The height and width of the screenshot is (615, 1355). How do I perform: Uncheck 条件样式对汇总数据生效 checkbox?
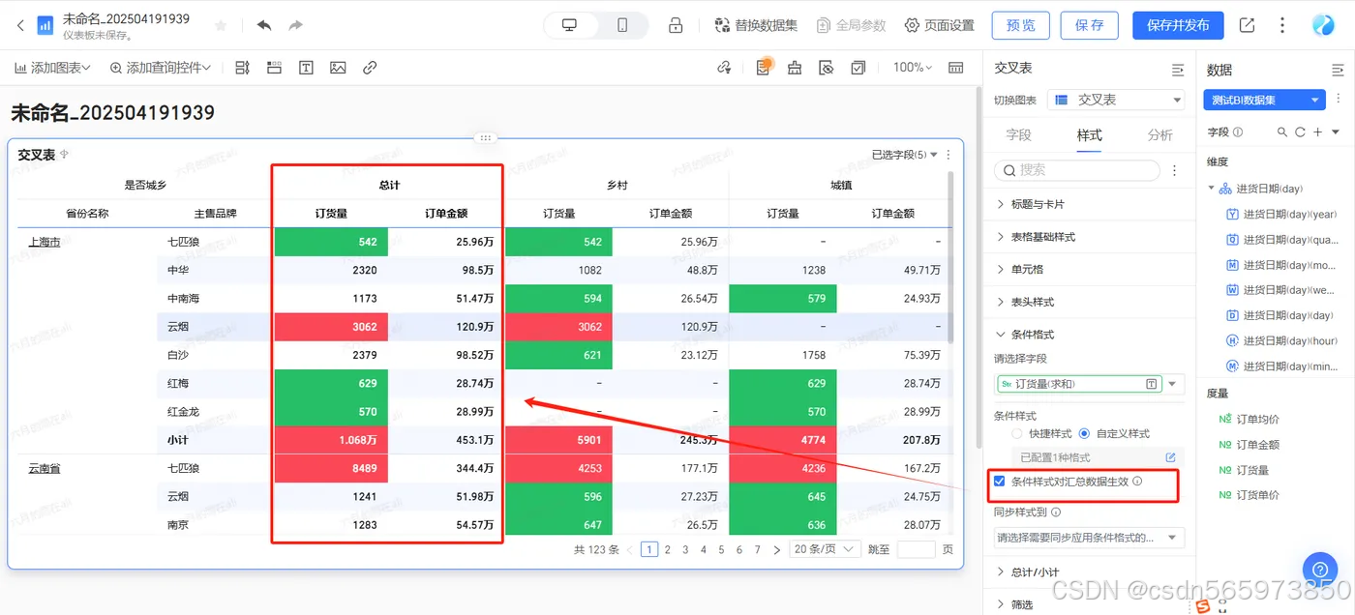tap(1000, 481)
